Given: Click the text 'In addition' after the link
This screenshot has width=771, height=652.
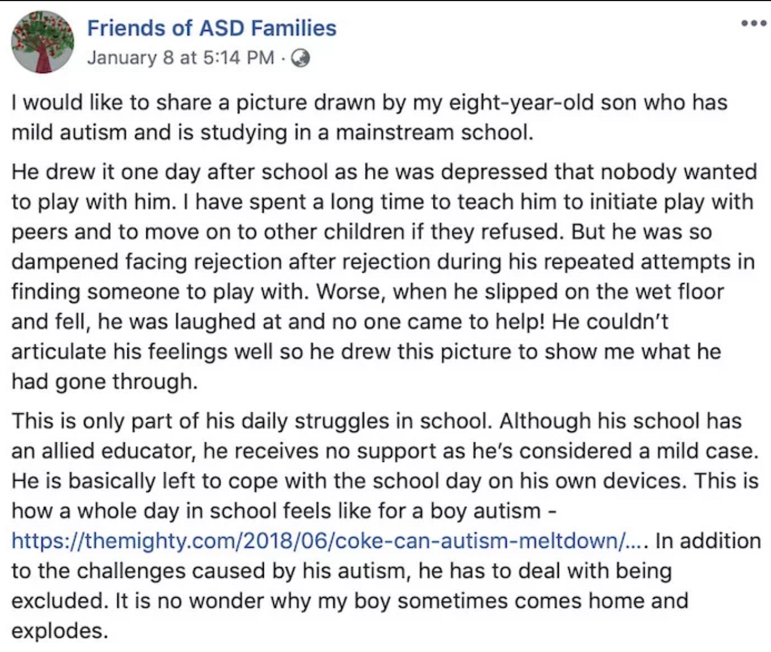Looking at the screenshot, I should (x=708, y=541).
